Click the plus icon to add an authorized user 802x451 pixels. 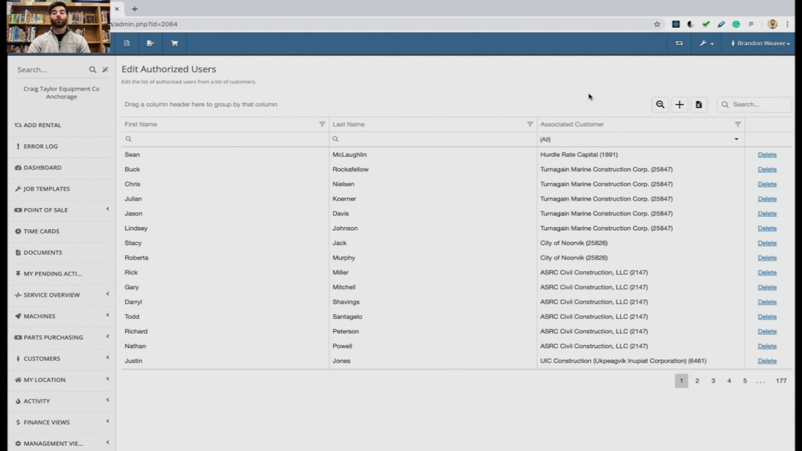pyautogui.click(x=679, y=104)
